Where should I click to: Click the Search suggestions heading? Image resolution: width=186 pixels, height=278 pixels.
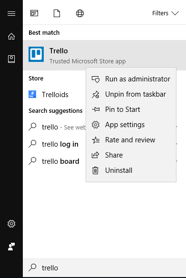point(56,111)
